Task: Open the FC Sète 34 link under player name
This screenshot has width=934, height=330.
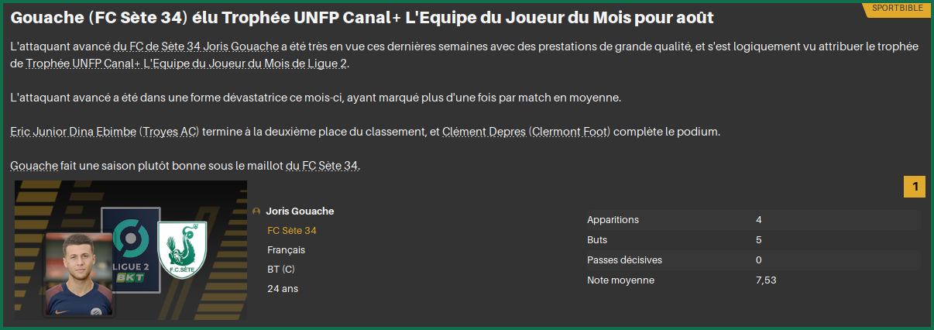Action: coord(292,231)
